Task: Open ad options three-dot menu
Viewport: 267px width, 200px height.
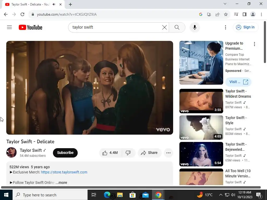Action: pos(254,44)
